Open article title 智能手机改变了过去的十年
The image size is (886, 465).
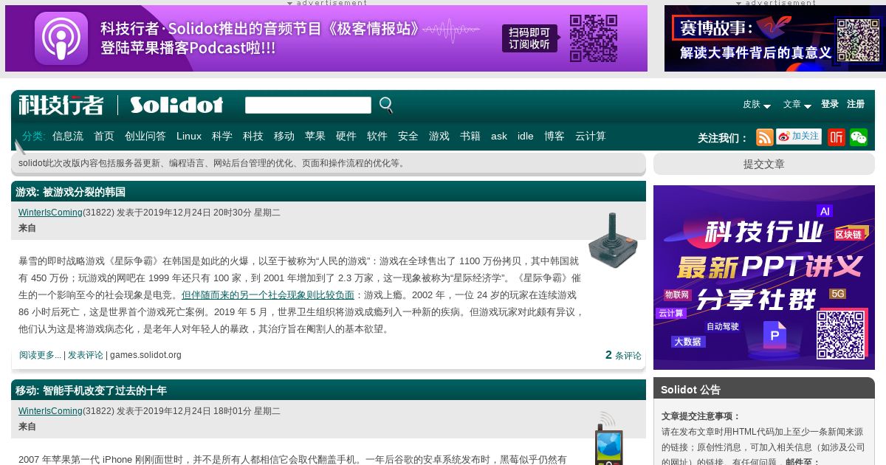point(105,390)
